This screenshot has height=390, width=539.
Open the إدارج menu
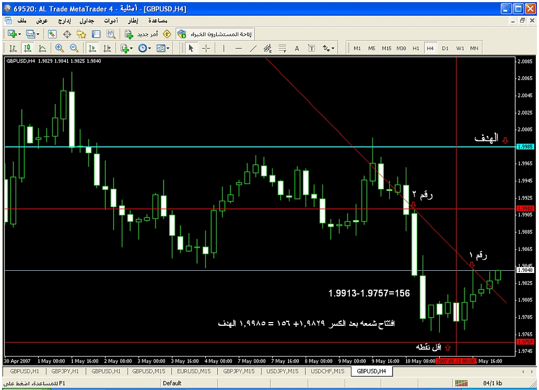[x=64, y=20]
